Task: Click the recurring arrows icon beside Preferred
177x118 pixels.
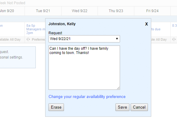Action: (x=28, y=39)
